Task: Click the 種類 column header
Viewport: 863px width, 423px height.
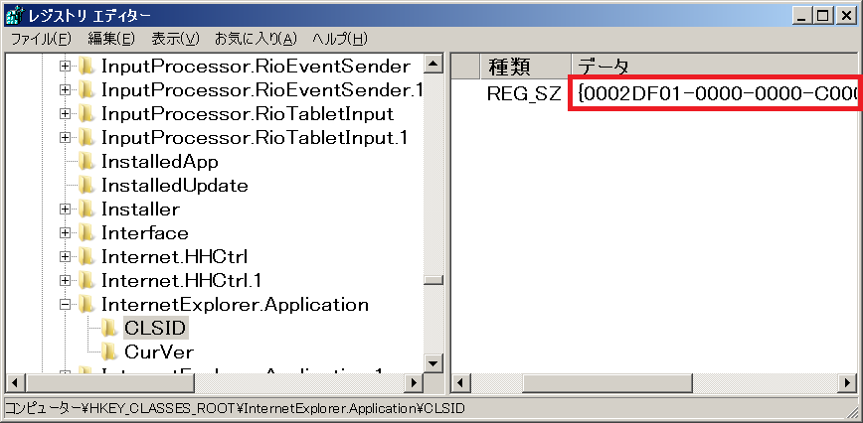Action: 525,67
